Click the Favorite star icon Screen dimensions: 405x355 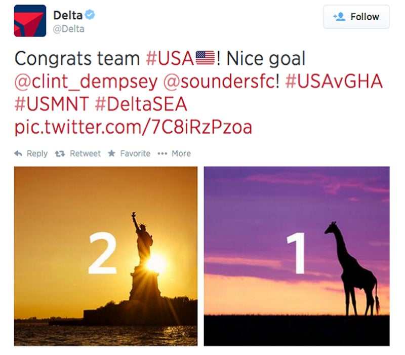click(x=111, y=153)
